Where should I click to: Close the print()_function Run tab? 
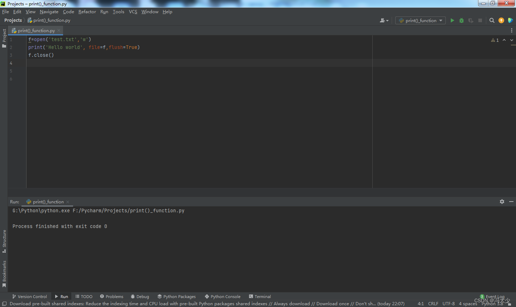[68, 202]
